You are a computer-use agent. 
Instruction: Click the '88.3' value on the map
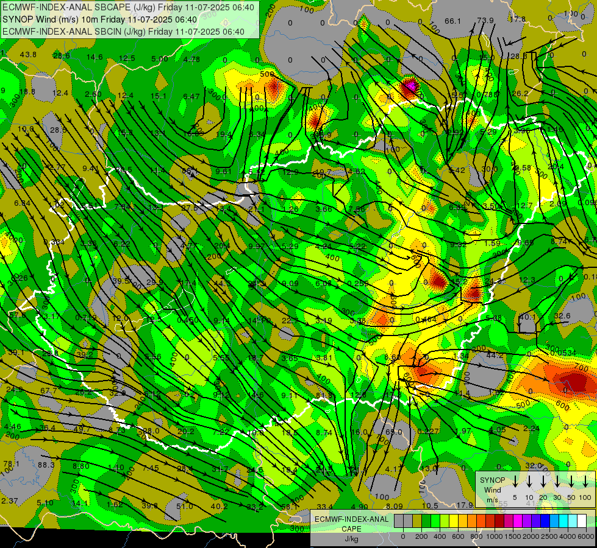46,465
